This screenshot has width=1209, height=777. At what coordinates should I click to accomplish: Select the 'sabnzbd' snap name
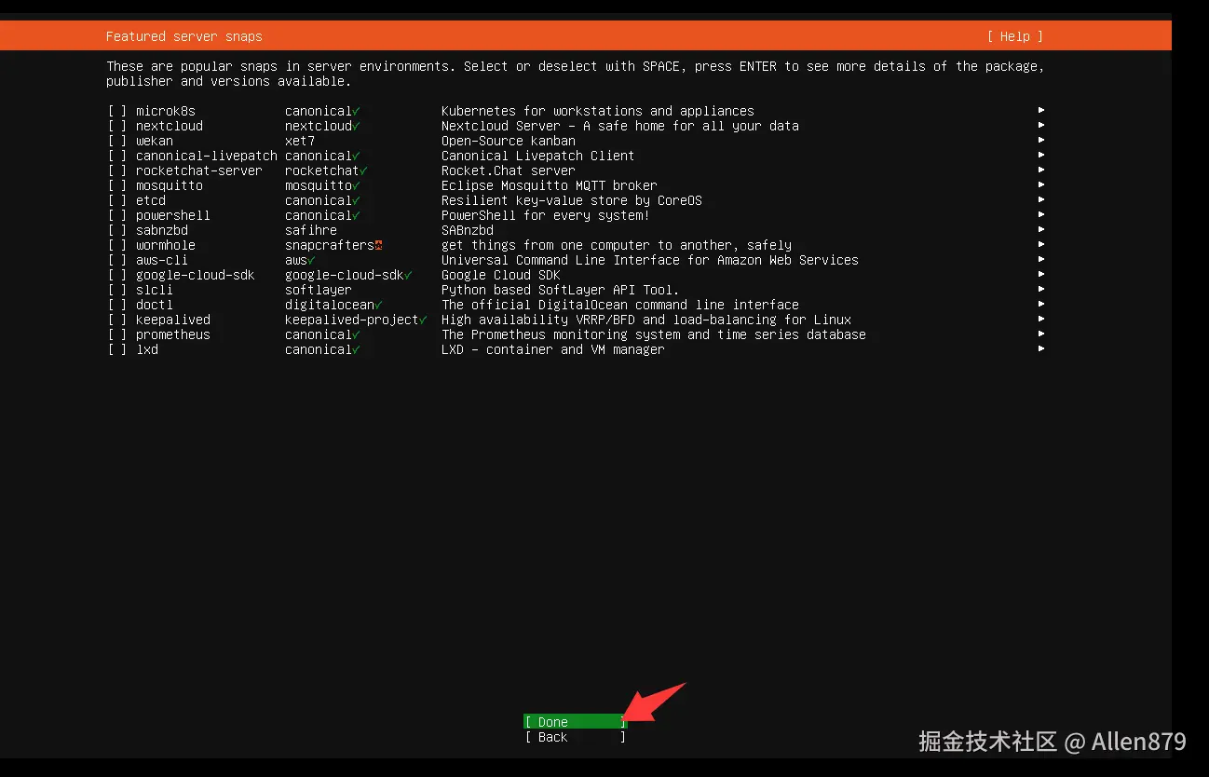pos(162,230)
